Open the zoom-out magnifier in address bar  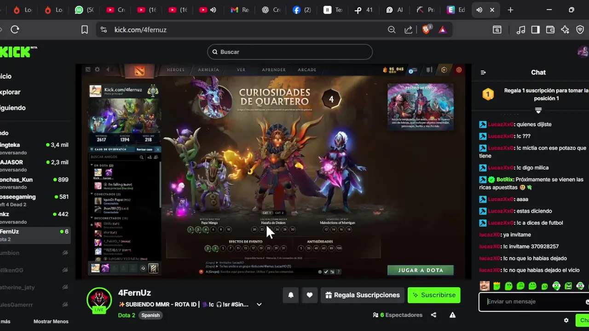pos(392,29)
